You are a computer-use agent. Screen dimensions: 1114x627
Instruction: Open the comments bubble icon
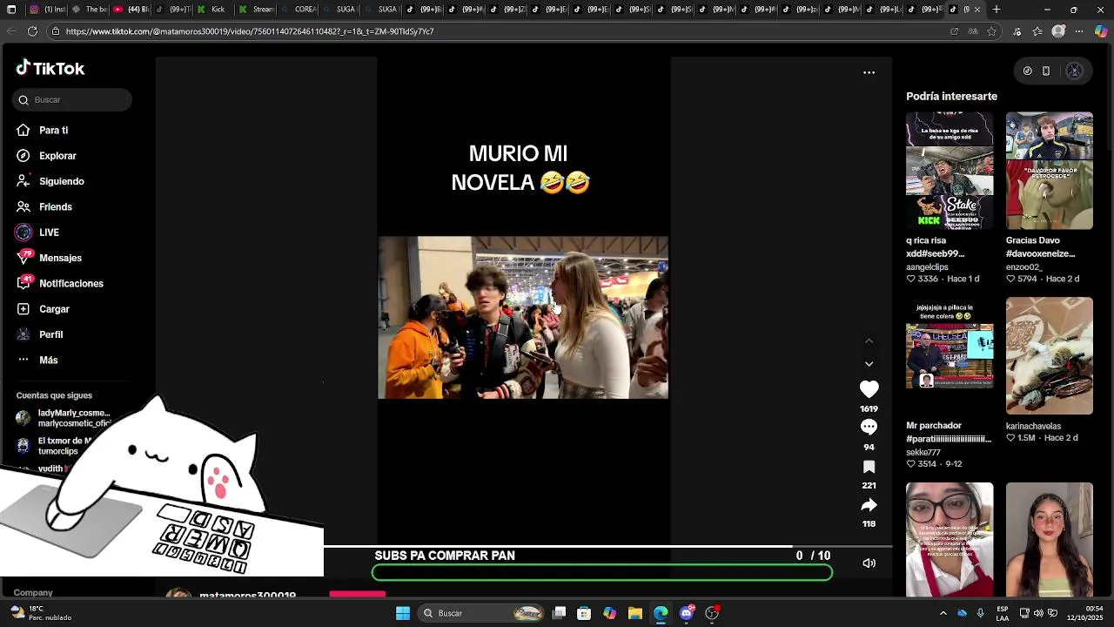click(869, 427)
